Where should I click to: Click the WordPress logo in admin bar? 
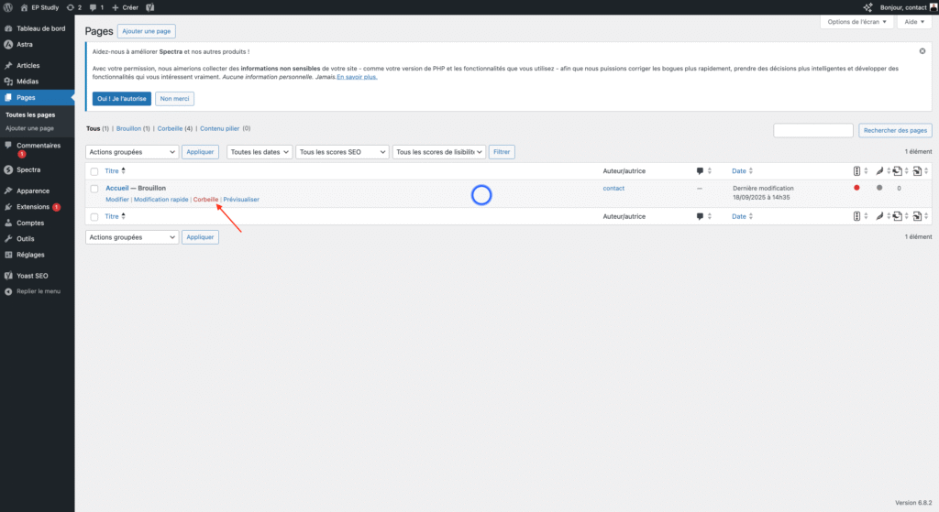(x=7, y=7)
